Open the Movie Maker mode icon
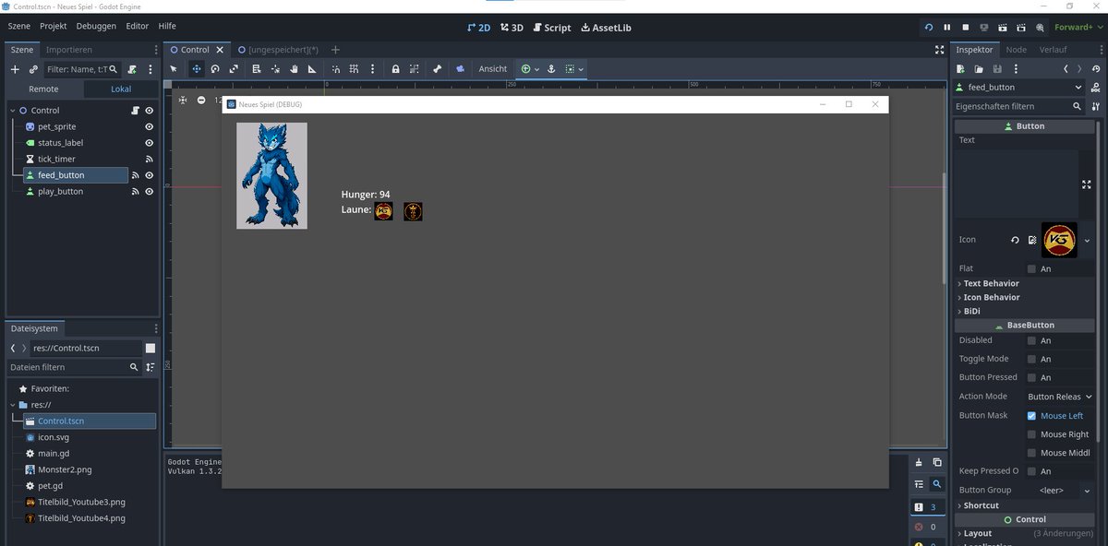Screen dimensions: 1108x546 (x=1041, y=28)
